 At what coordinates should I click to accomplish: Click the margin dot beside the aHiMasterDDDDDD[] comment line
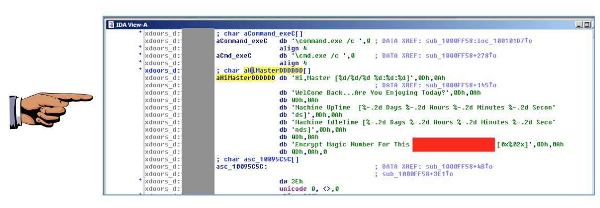[140, 69]
